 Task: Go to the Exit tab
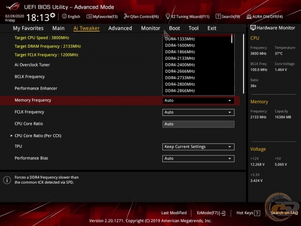[x=212, y=28]
